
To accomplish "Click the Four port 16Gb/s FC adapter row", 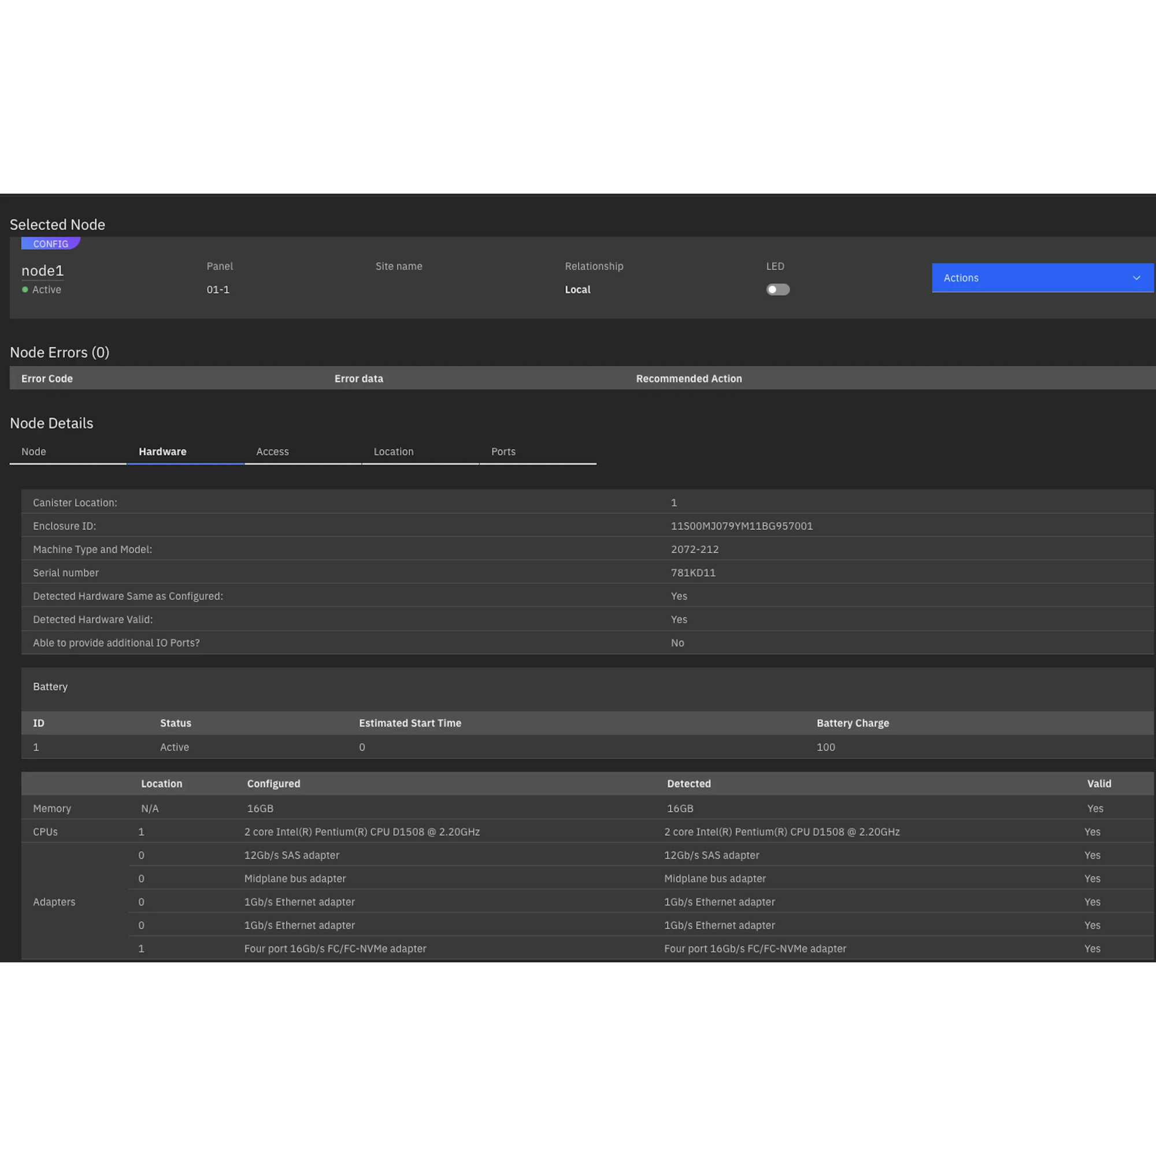I will [335, 948].
